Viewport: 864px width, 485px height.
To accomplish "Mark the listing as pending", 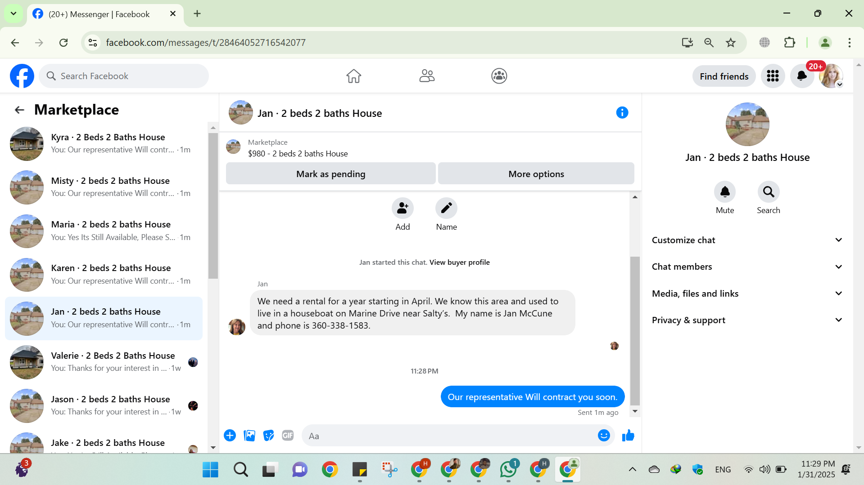I will click(x=331, y=174).
